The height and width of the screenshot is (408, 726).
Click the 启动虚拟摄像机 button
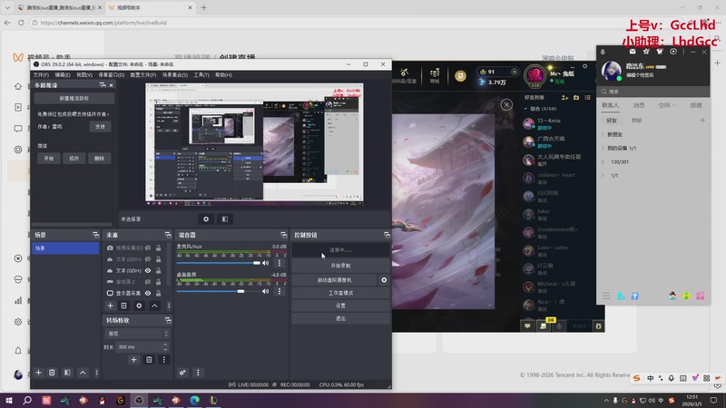334,280
